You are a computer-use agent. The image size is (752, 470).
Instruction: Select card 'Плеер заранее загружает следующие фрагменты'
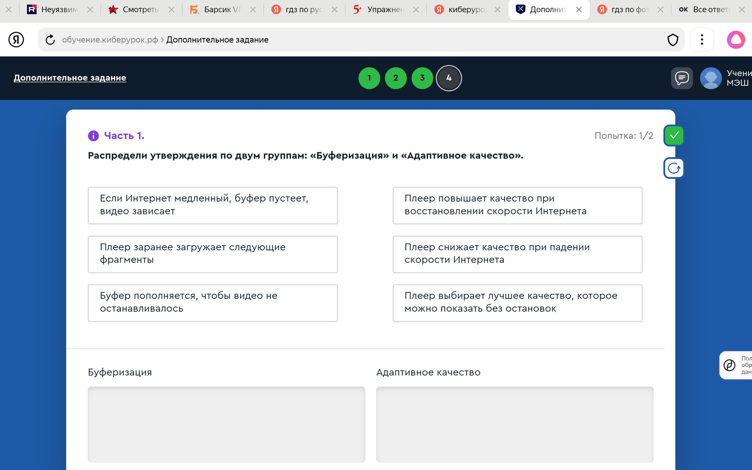(x=213, y=254)
